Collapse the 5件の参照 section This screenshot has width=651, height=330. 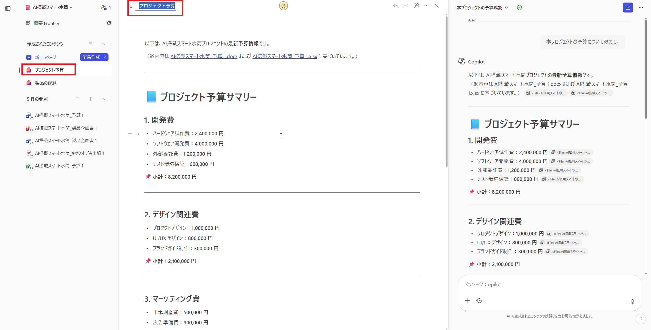tap(103, 99)
